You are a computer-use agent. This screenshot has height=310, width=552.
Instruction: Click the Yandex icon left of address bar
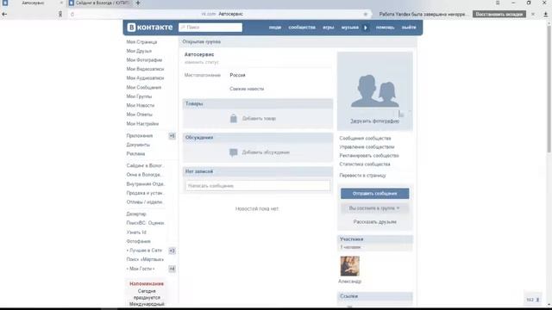pyautogui.click(x=60, y=14)
